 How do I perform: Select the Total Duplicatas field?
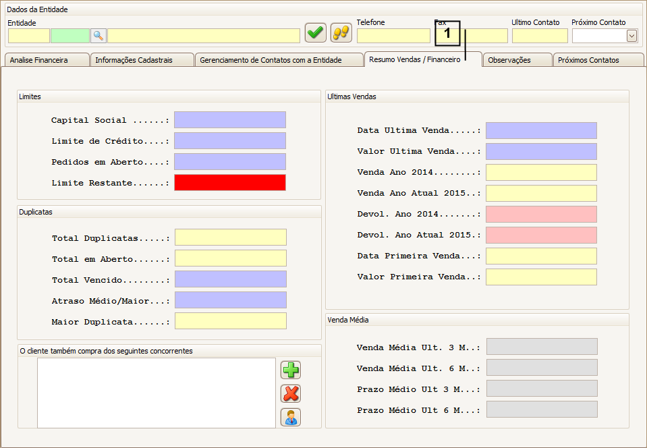click(230, 237)
